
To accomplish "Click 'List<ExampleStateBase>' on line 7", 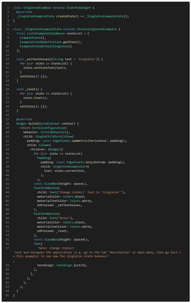I will [x=46, y=33].
